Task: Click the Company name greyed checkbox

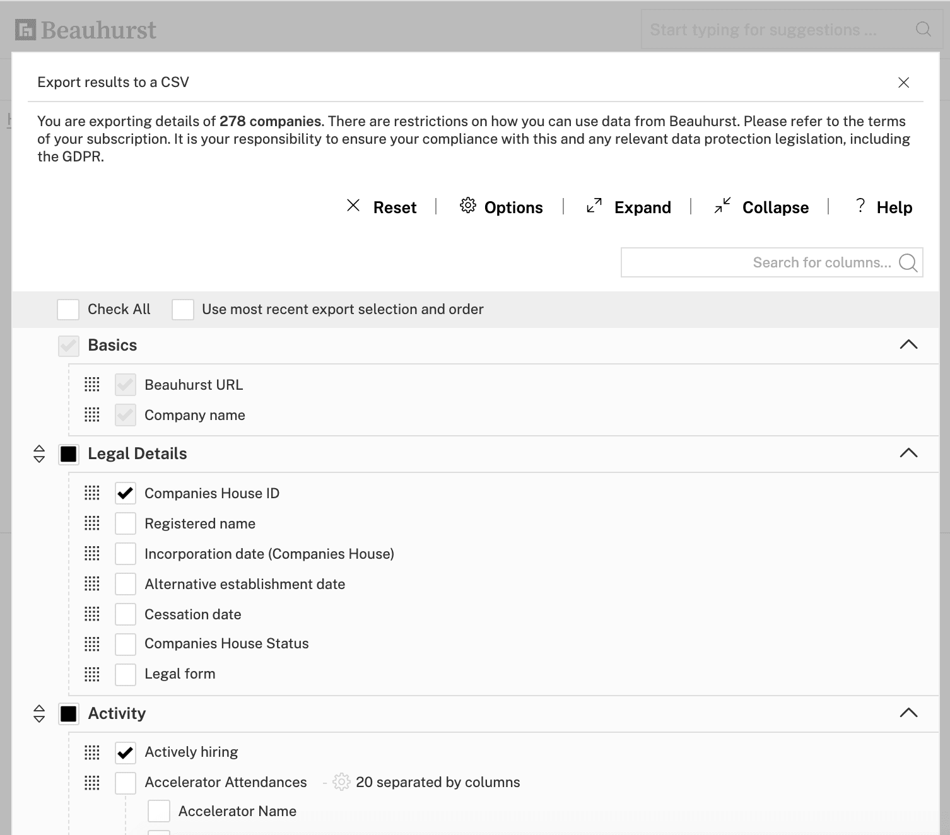Action: 126,415
